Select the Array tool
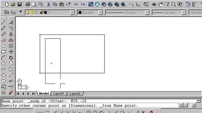202x113 pixels. point(11,46)
